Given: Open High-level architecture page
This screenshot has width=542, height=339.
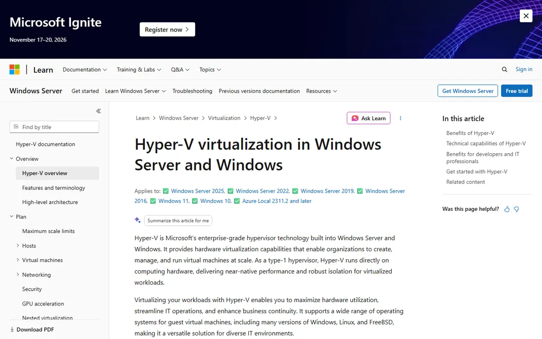Looking at the screenshot, I should [50, 202].
